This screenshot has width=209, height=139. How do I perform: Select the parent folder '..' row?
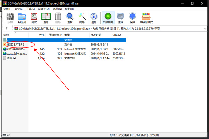(x=65, y=40)
